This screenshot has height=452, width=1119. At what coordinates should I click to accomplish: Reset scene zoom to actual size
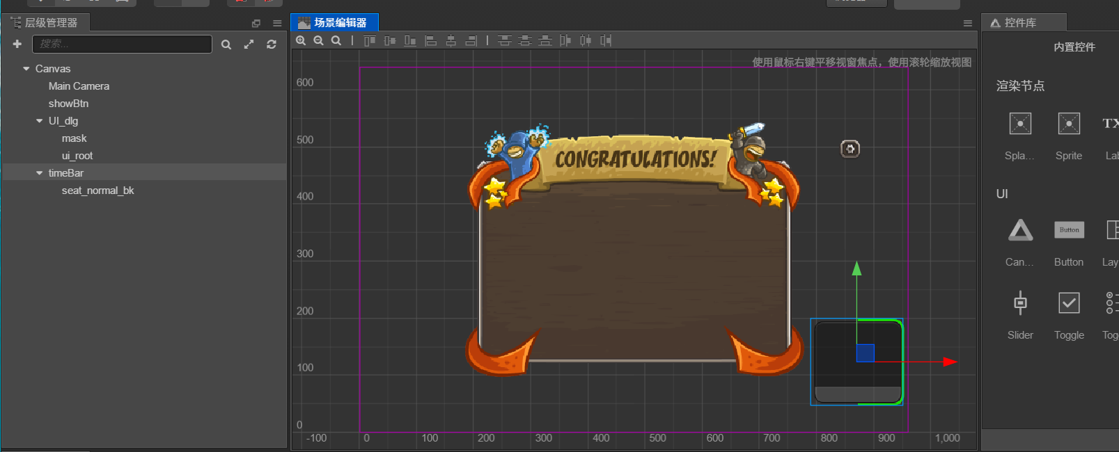pos(336,40)
